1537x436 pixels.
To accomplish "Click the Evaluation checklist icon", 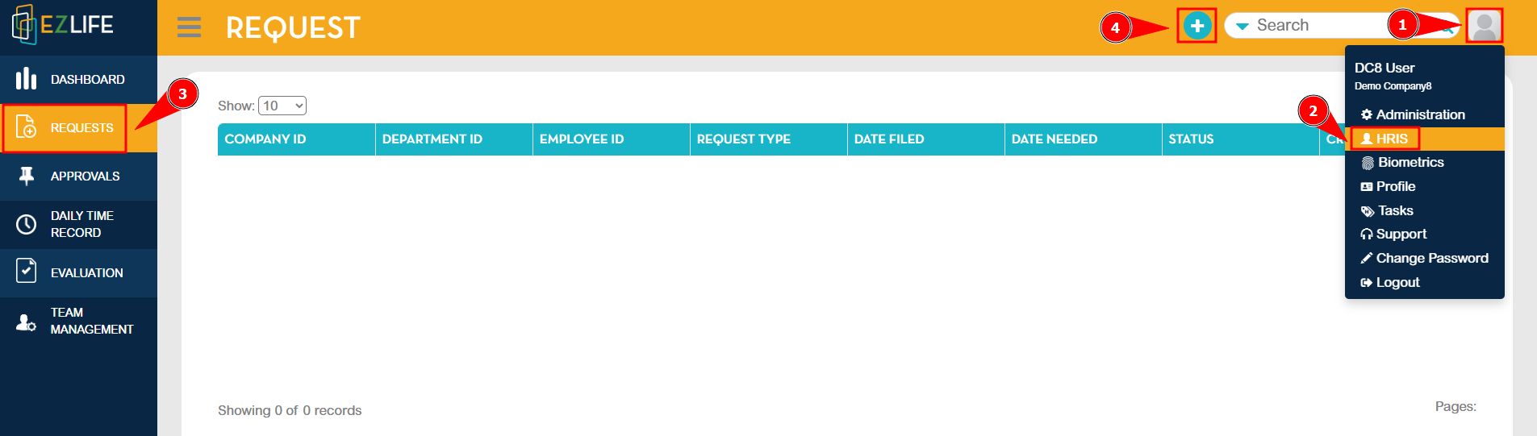I will [x=27, y=271].
